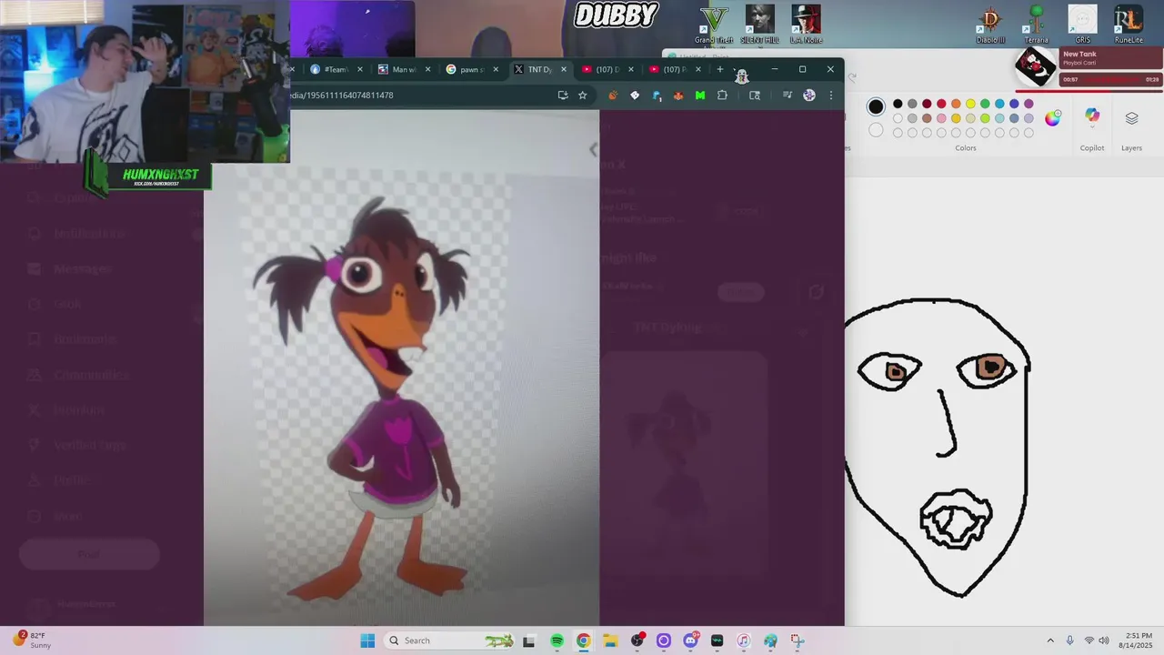Open the Chrome Extensions puzzle icon

coord(722,95)
